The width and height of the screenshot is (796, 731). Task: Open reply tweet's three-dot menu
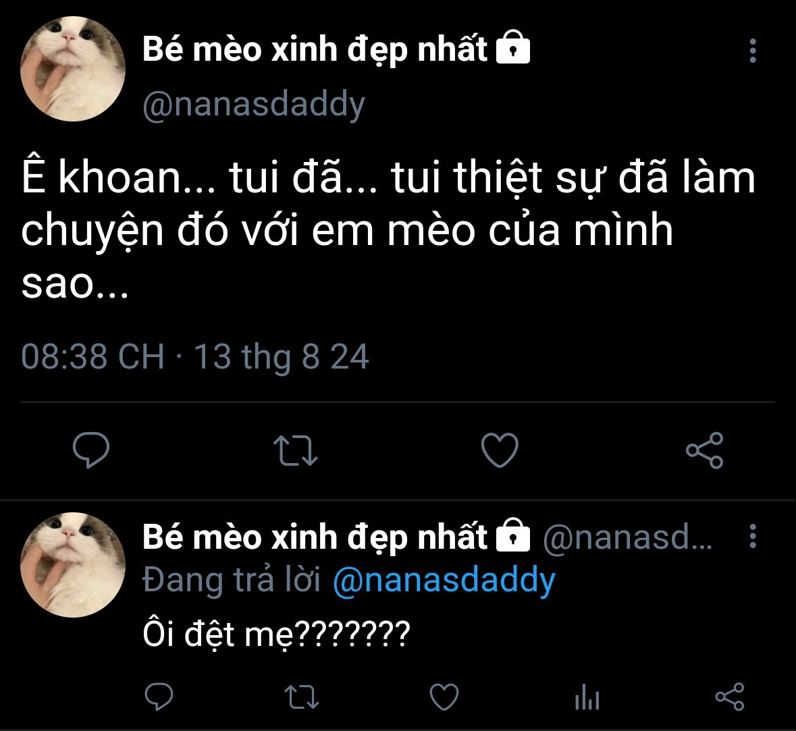click(753, 536)
